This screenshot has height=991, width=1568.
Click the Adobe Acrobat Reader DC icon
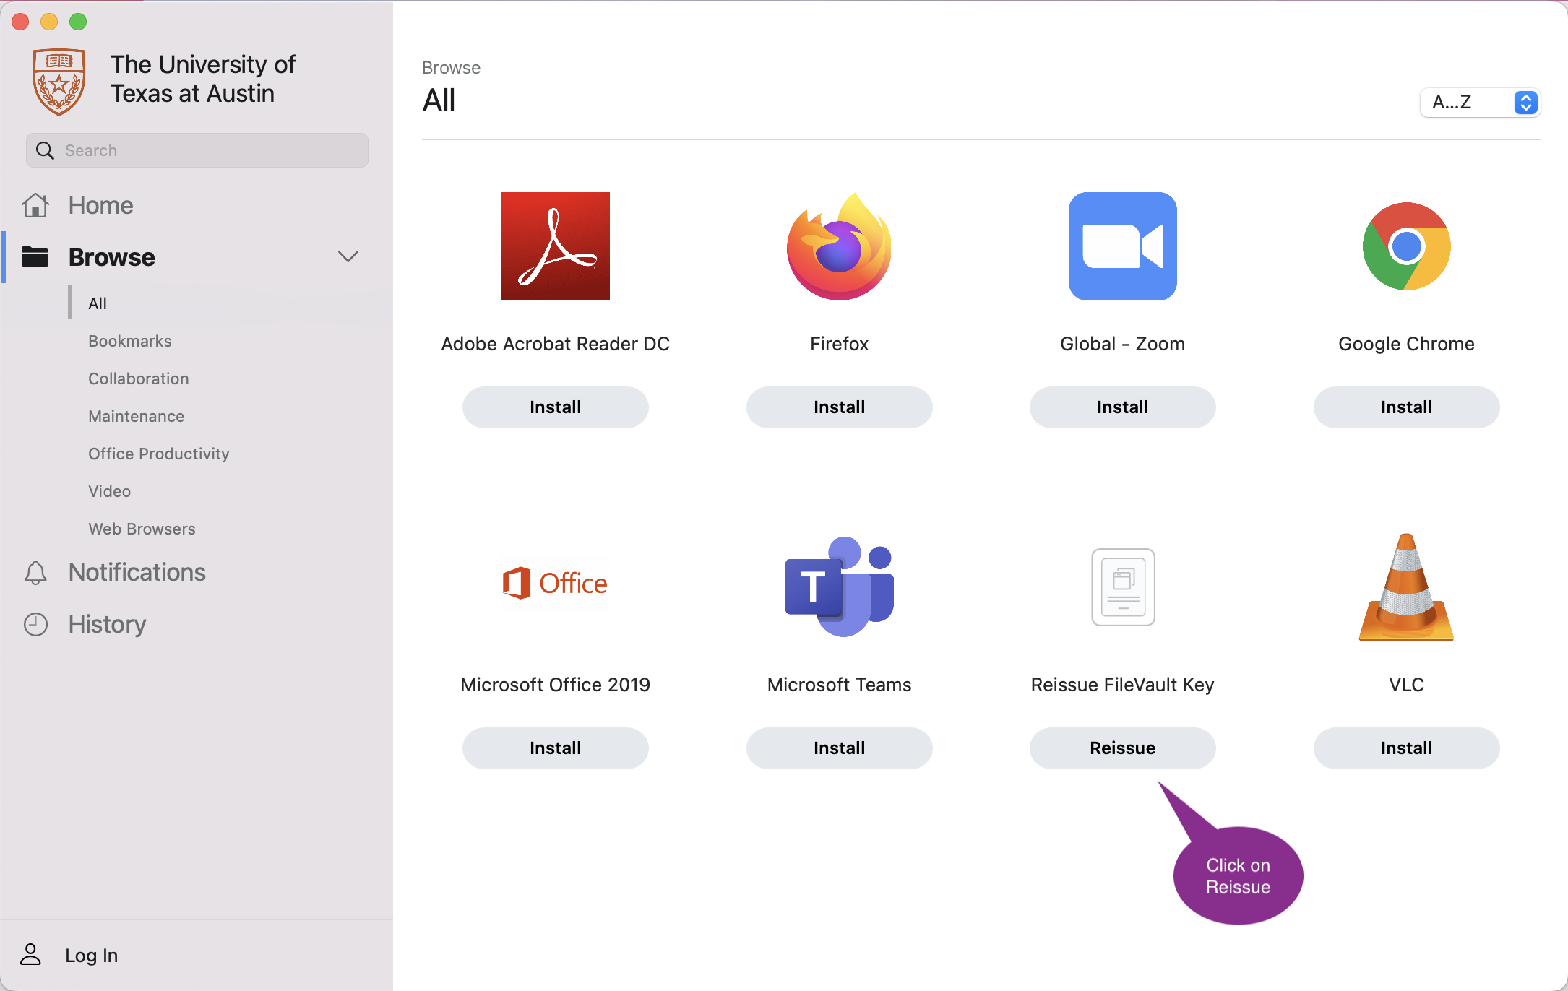coord(555,246)
